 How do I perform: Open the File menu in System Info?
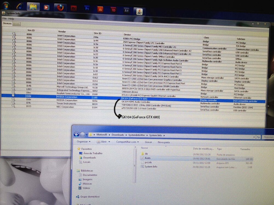tap(5, 19)
